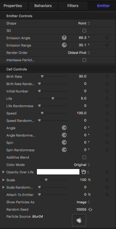Screen dimensions: 116x229
Task: Click the Attach To Emitter slider
Action: pos(53,194)
